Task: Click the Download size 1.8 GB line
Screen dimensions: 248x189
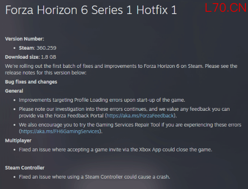Action: 31,57
